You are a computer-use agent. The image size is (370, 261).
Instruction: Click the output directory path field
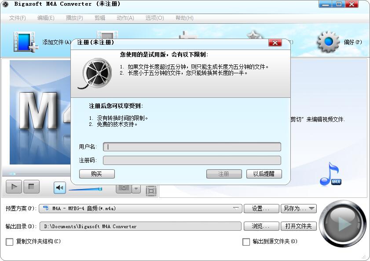click(140, 226)
